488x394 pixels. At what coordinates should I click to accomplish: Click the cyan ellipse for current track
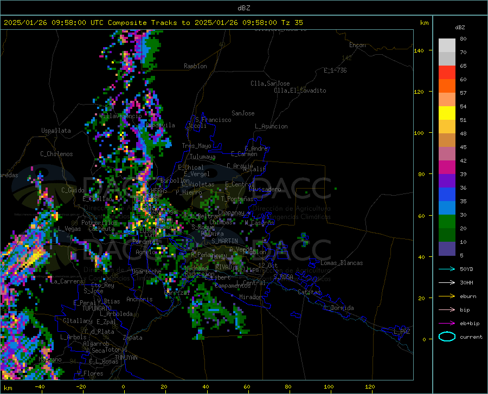(447, 337)
